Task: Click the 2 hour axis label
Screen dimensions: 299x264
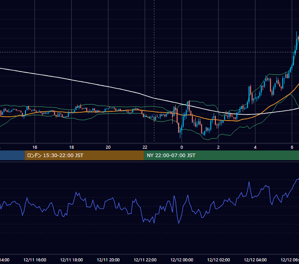Action: click(219, 147)
